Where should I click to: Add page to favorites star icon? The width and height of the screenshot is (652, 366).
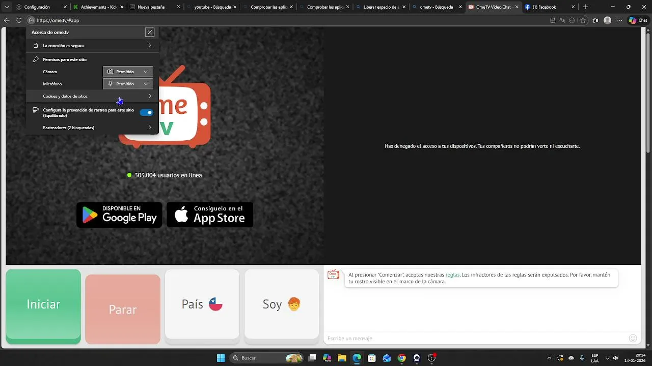point(583,20)
